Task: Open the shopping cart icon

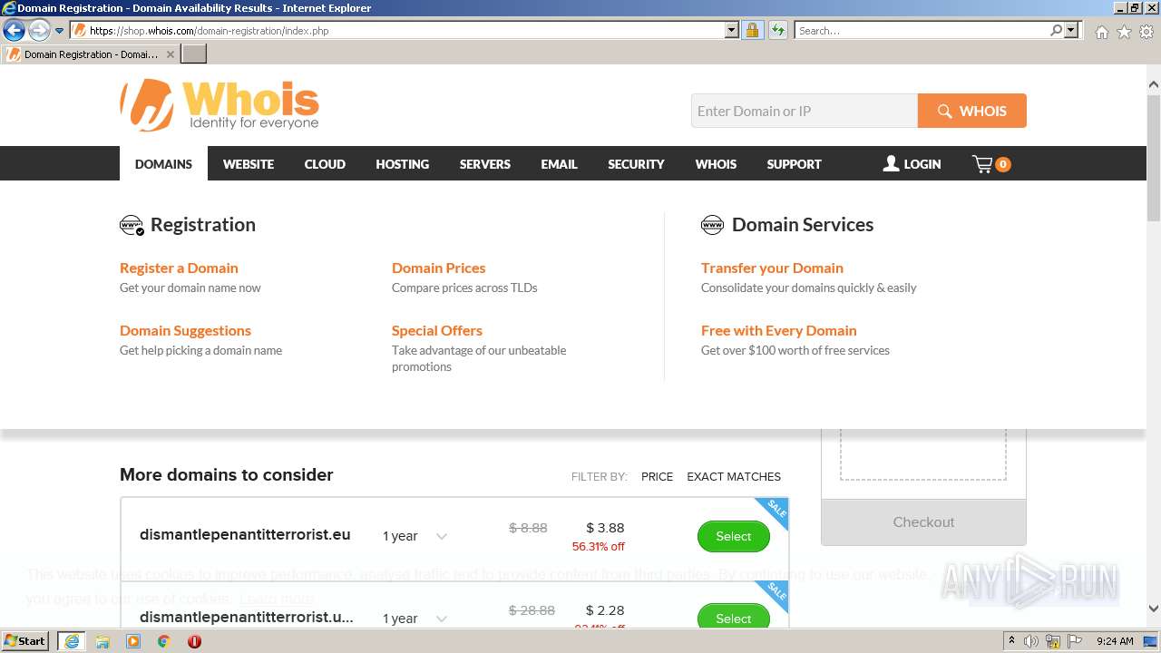Action: [x=982, y=164]
